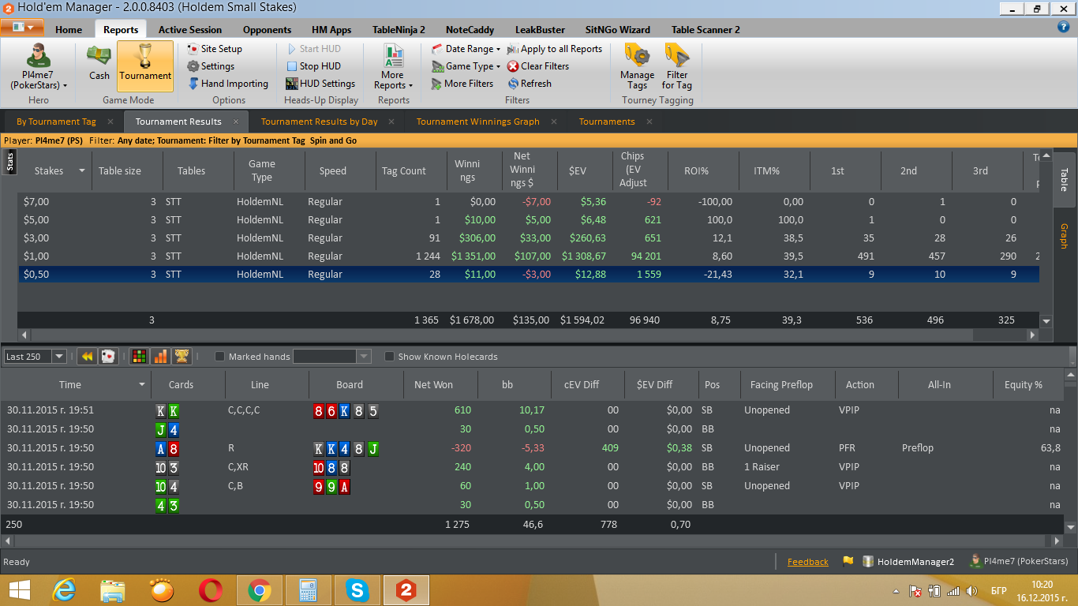Open Hand Importing
The height and width of the screenshot is (606, 1078).
pyautogui.click(x=227, y=84)
